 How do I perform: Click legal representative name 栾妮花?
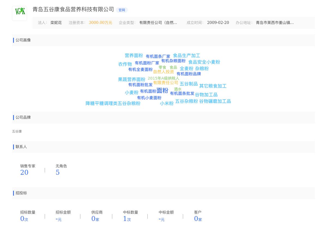coord(56,23)
